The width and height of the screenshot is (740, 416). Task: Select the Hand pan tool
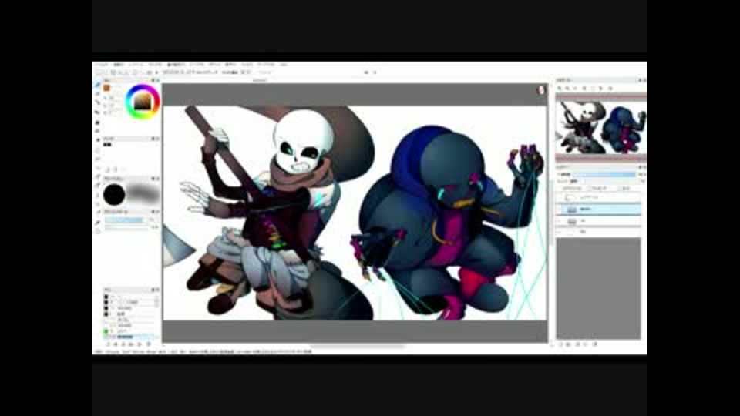pos(98,231)
